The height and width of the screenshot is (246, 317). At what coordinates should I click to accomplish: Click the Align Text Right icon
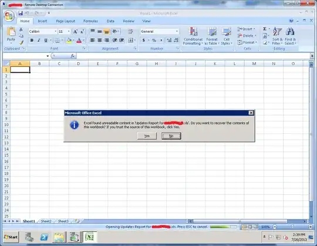pyautogui.click(x=106, y=41)
